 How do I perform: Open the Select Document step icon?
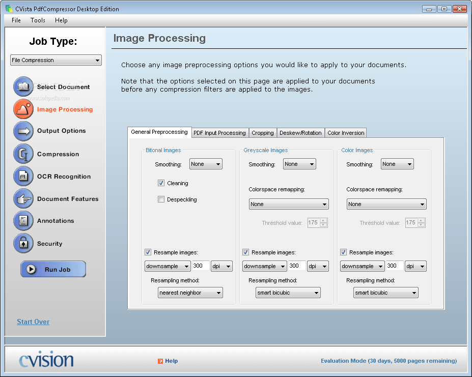point(23,86)
